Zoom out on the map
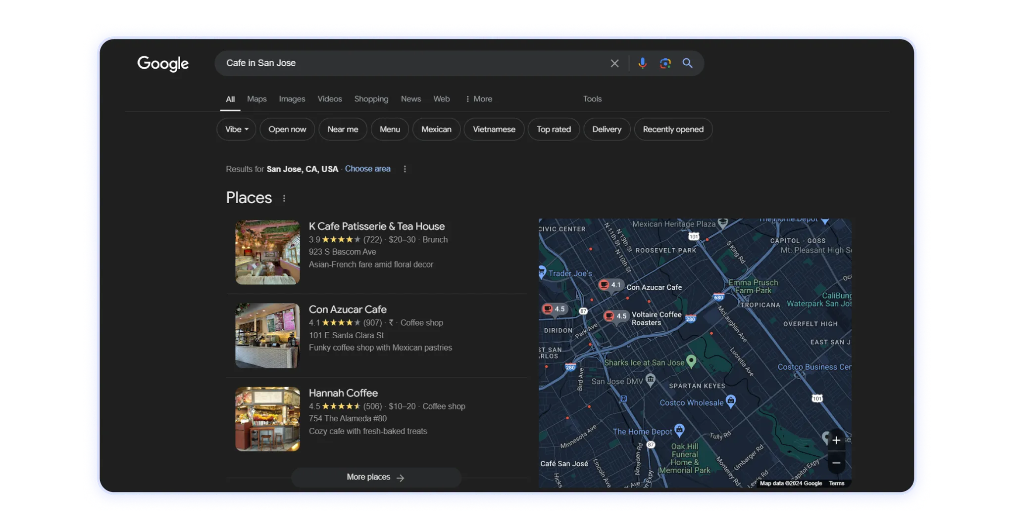 point(836,463)
